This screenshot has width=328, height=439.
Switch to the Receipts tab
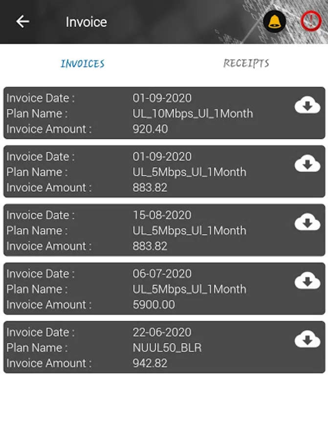coord(246,63)
